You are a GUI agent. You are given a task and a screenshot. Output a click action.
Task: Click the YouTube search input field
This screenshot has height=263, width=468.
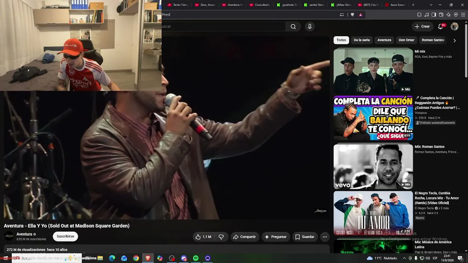223,26
